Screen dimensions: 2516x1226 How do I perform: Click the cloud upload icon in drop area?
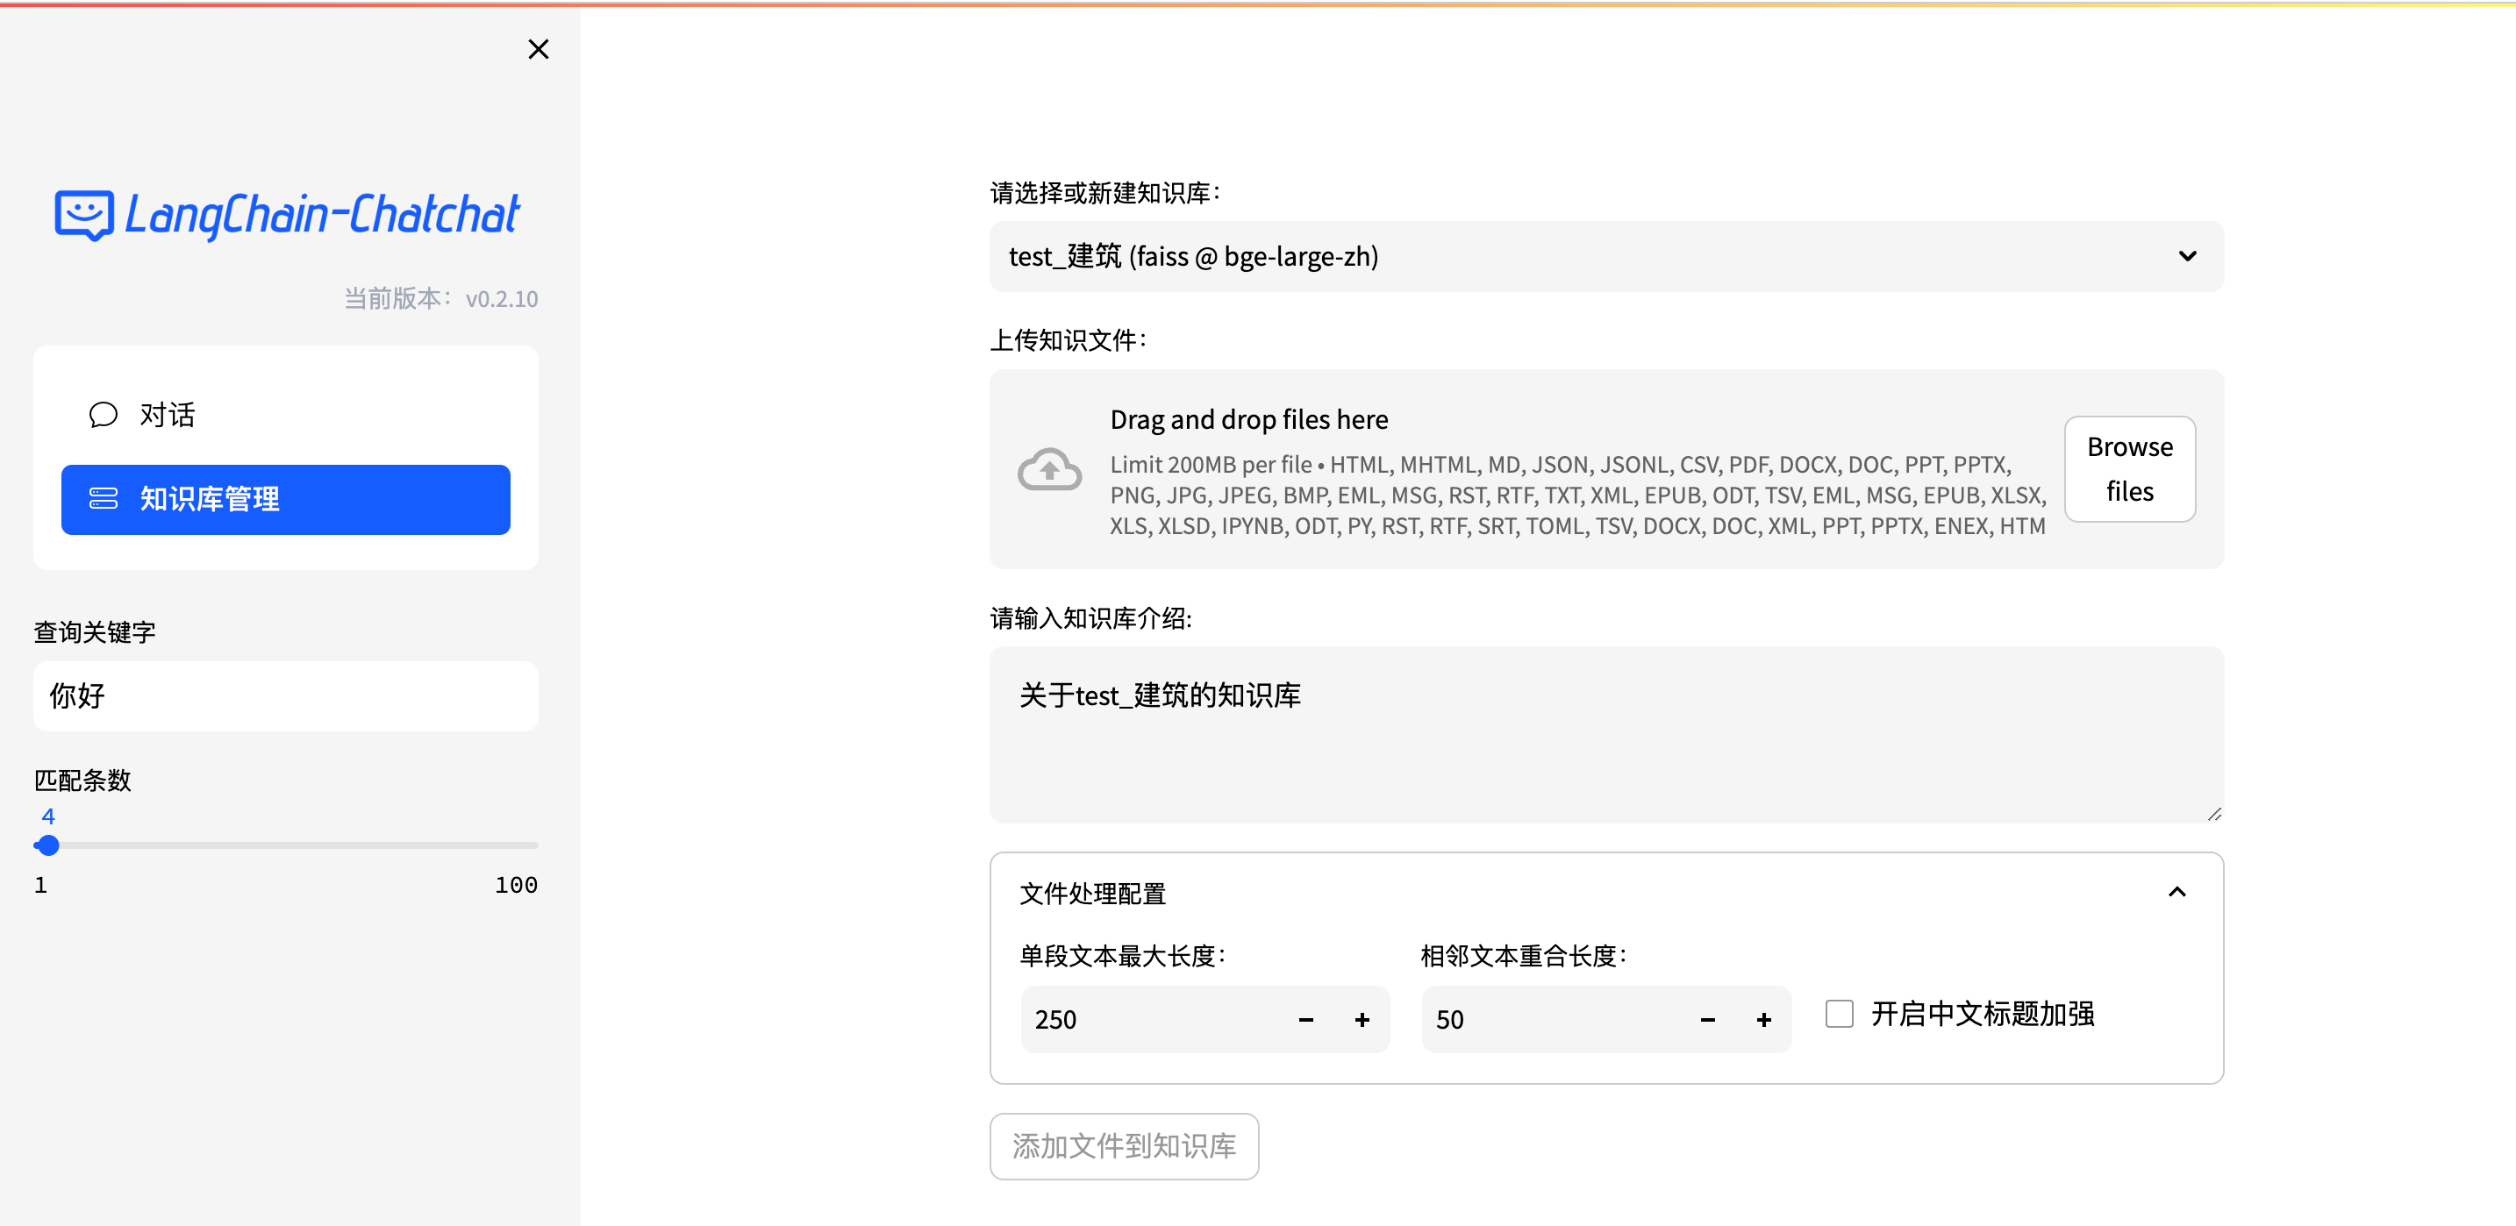[1048, 468]
